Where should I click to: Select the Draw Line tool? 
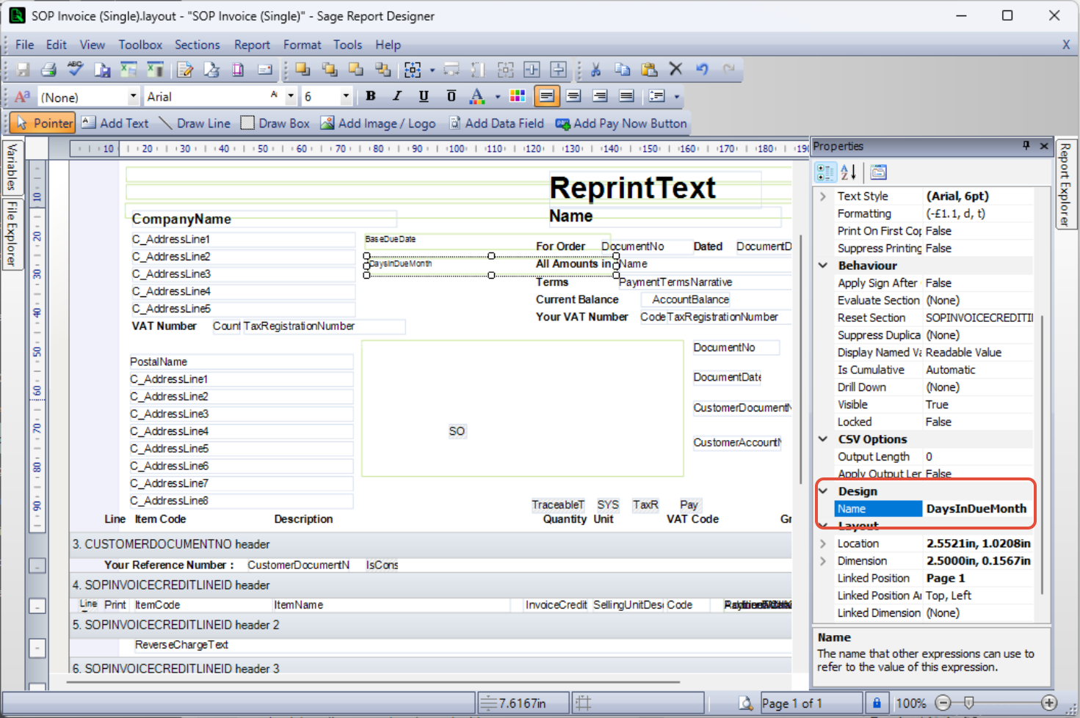point(195,123)
